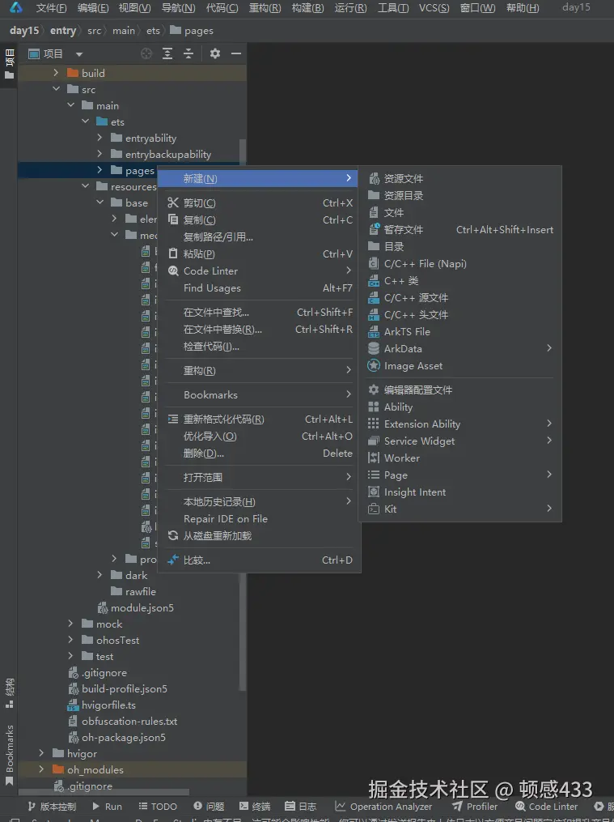Select Bookmarks in context menu

pos(260,394)
